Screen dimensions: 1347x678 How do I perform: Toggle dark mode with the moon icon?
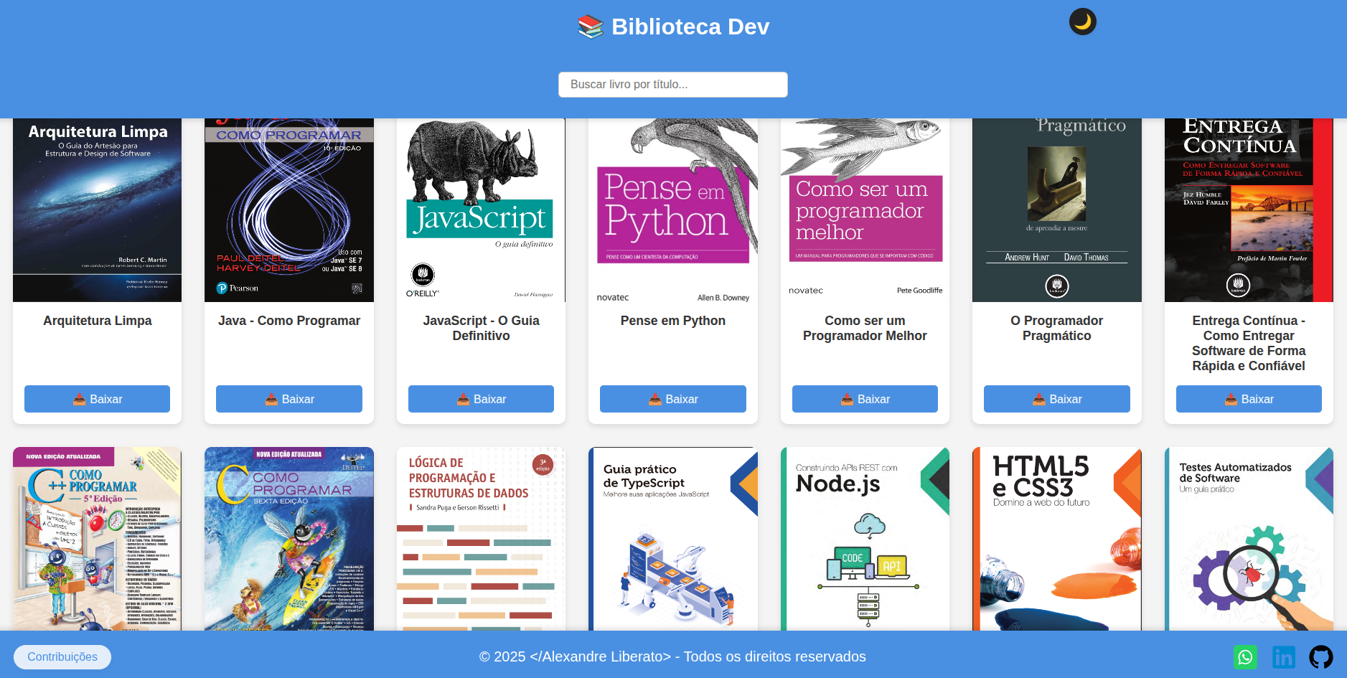(x=1082, y=22)
